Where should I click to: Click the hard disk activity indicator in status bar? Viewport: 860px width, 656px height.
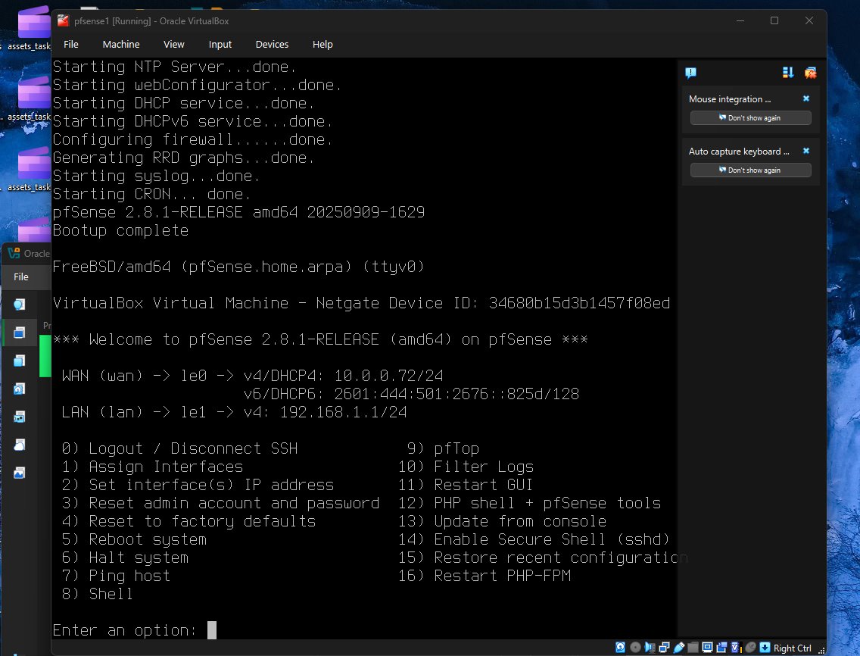620,647
